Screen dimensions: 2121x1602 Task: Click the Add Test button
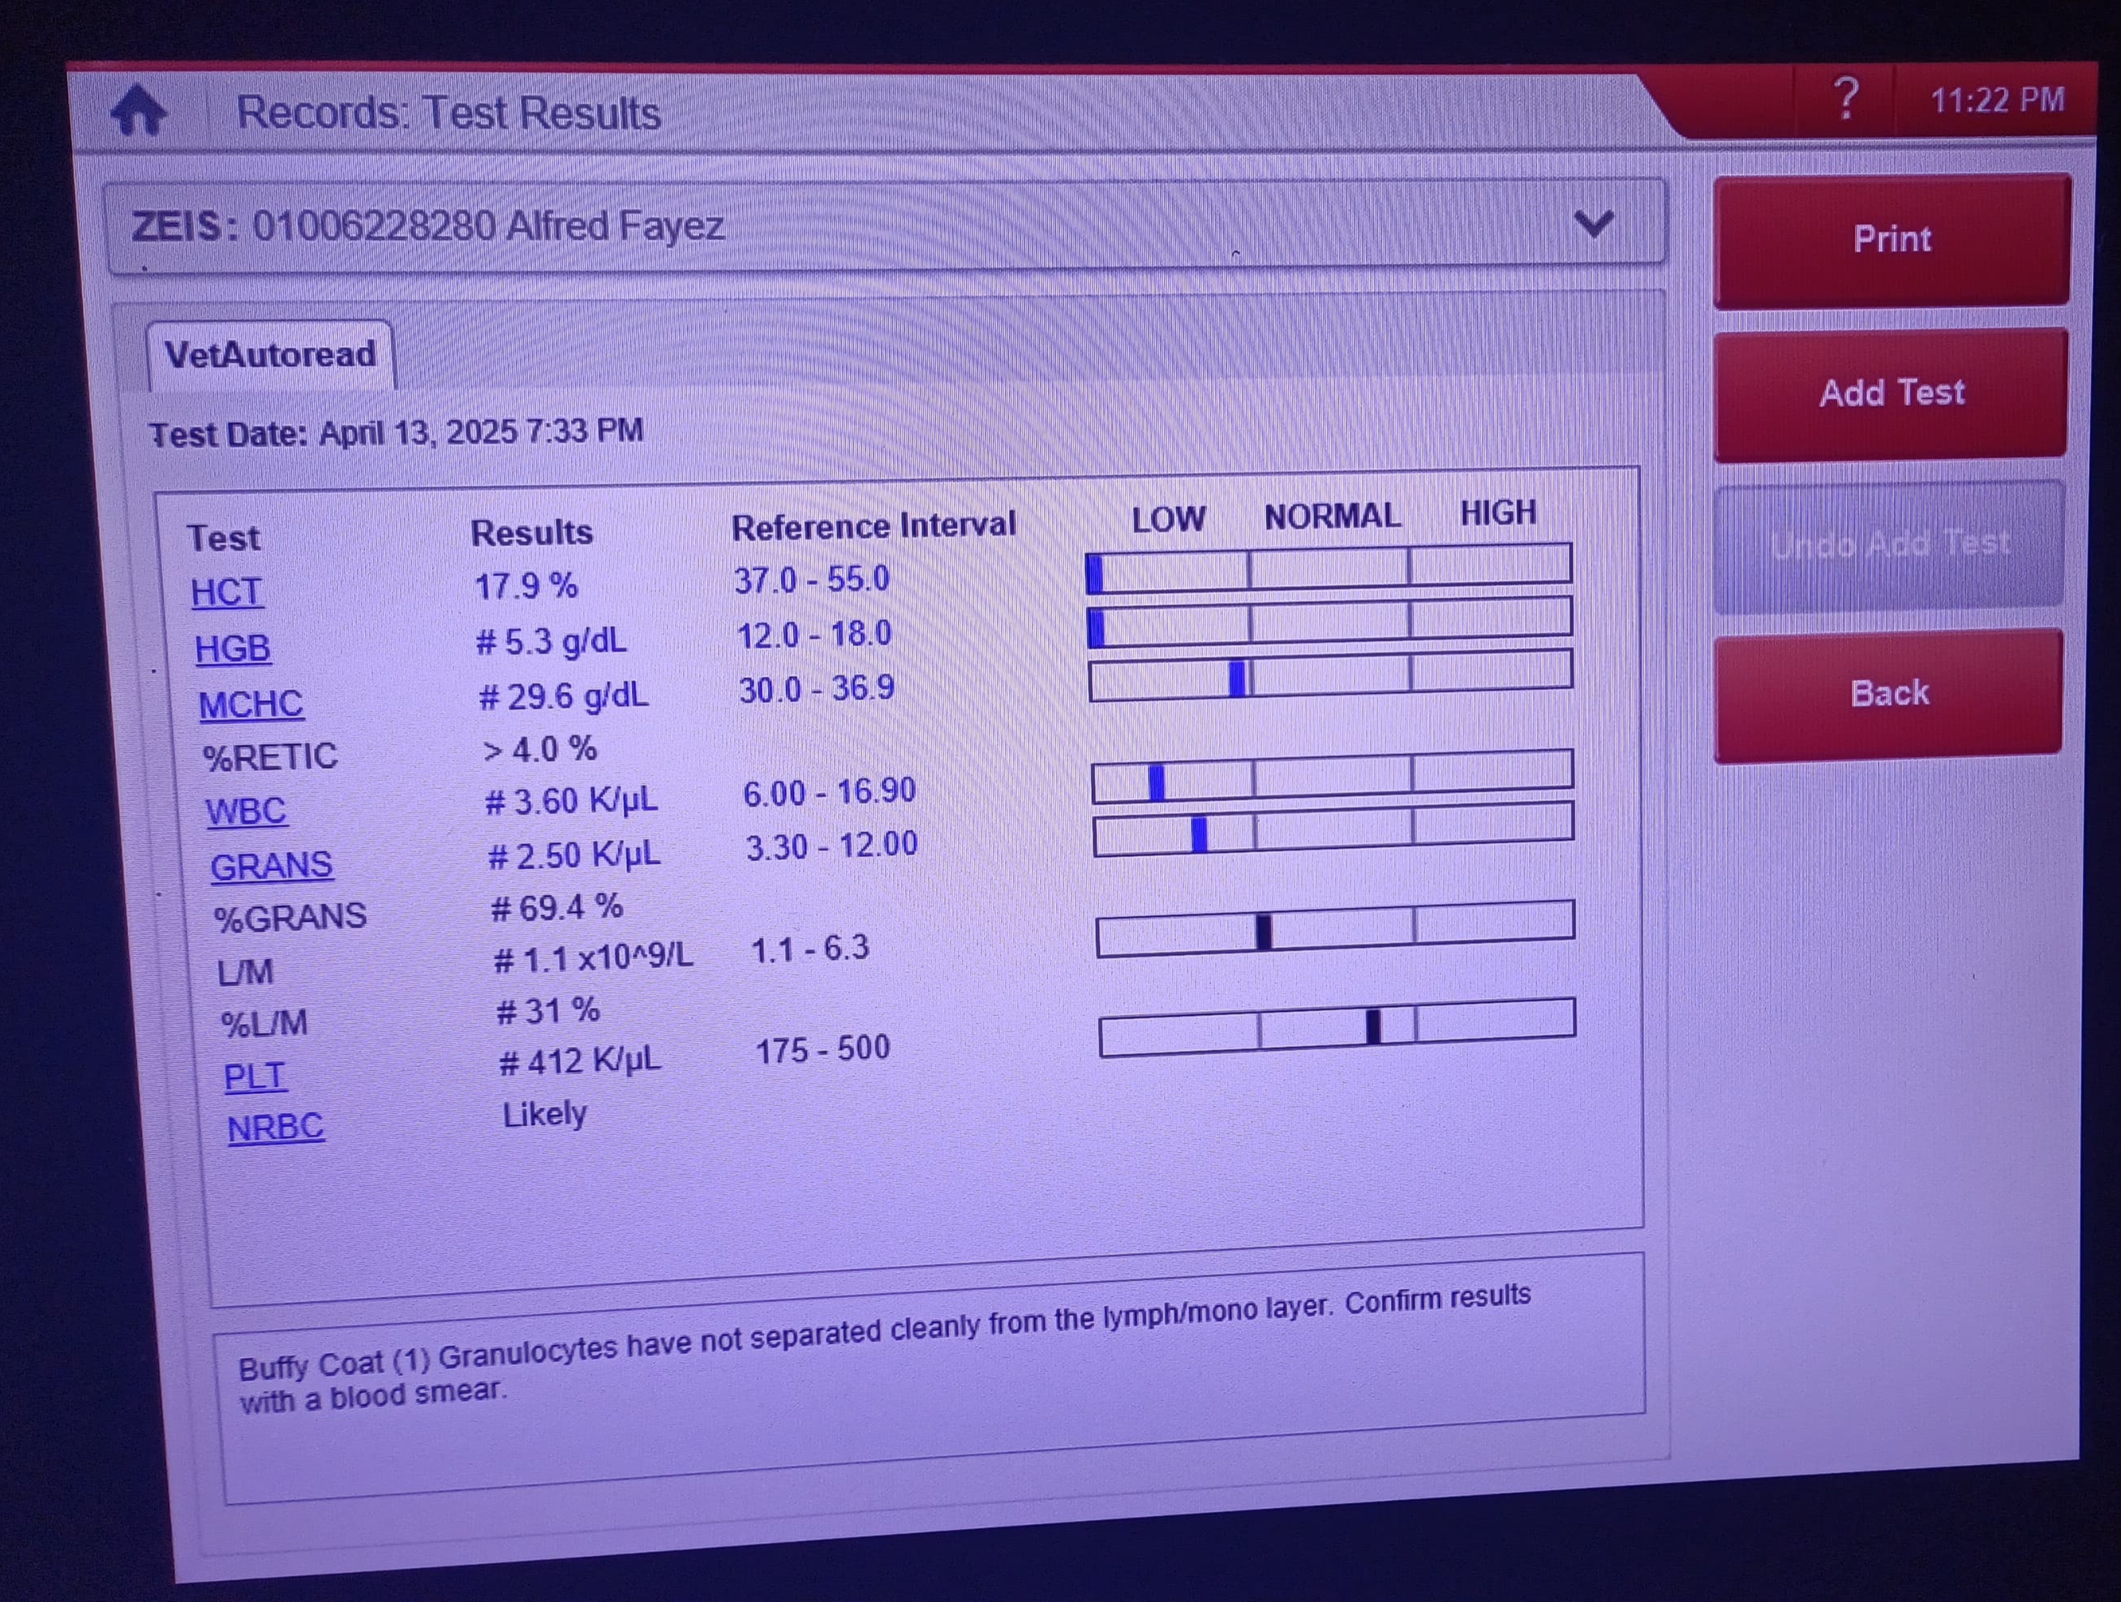click(1891, 393)
